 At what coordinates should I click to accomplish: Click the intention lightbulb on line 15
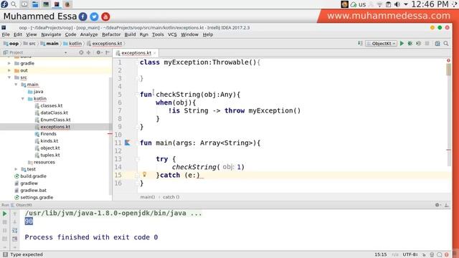[x=144, y=174]
